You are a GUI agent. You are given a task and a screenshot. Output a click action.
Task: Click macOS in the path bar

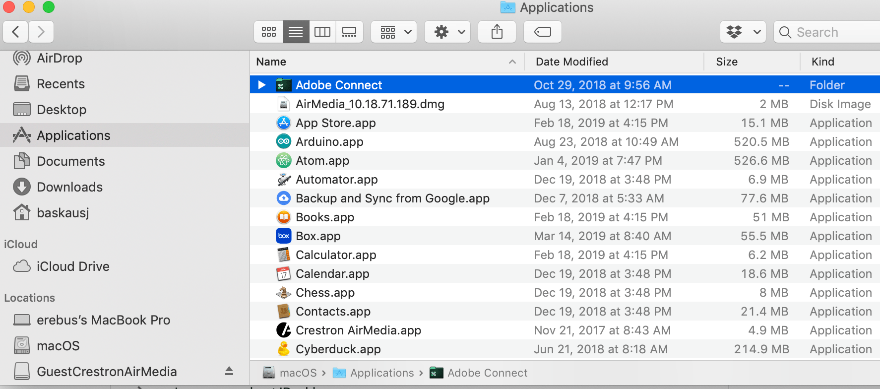(x=290, y=373)
